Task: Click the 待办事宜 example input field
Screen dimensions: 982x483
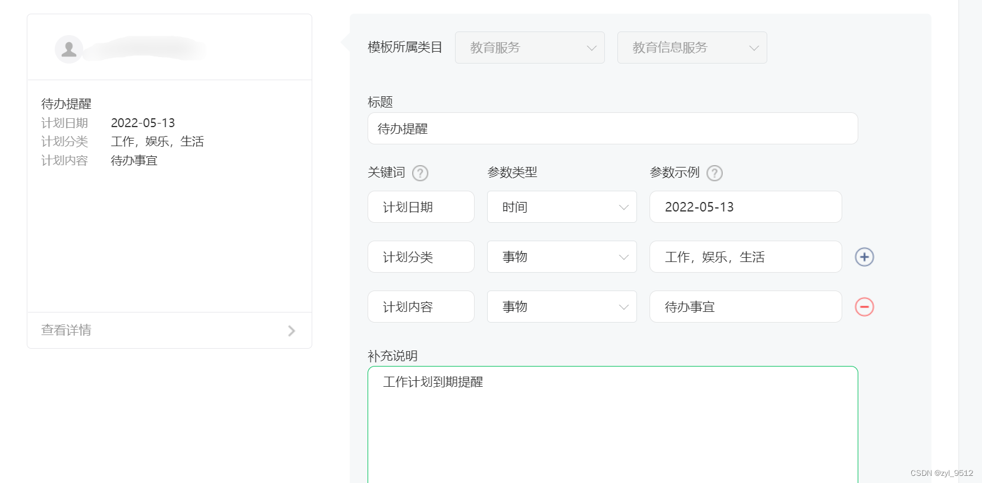Action: pos(746,307)
